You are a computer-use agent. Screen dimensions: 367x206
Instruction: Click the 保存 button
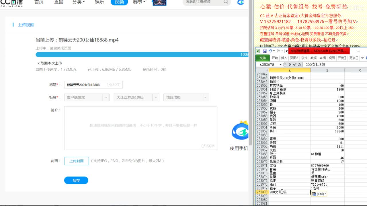[x=76, y=181]
